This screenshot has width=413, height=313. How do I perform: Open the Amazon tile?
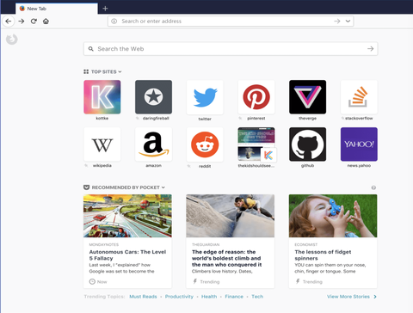click(x=153, y=144)
